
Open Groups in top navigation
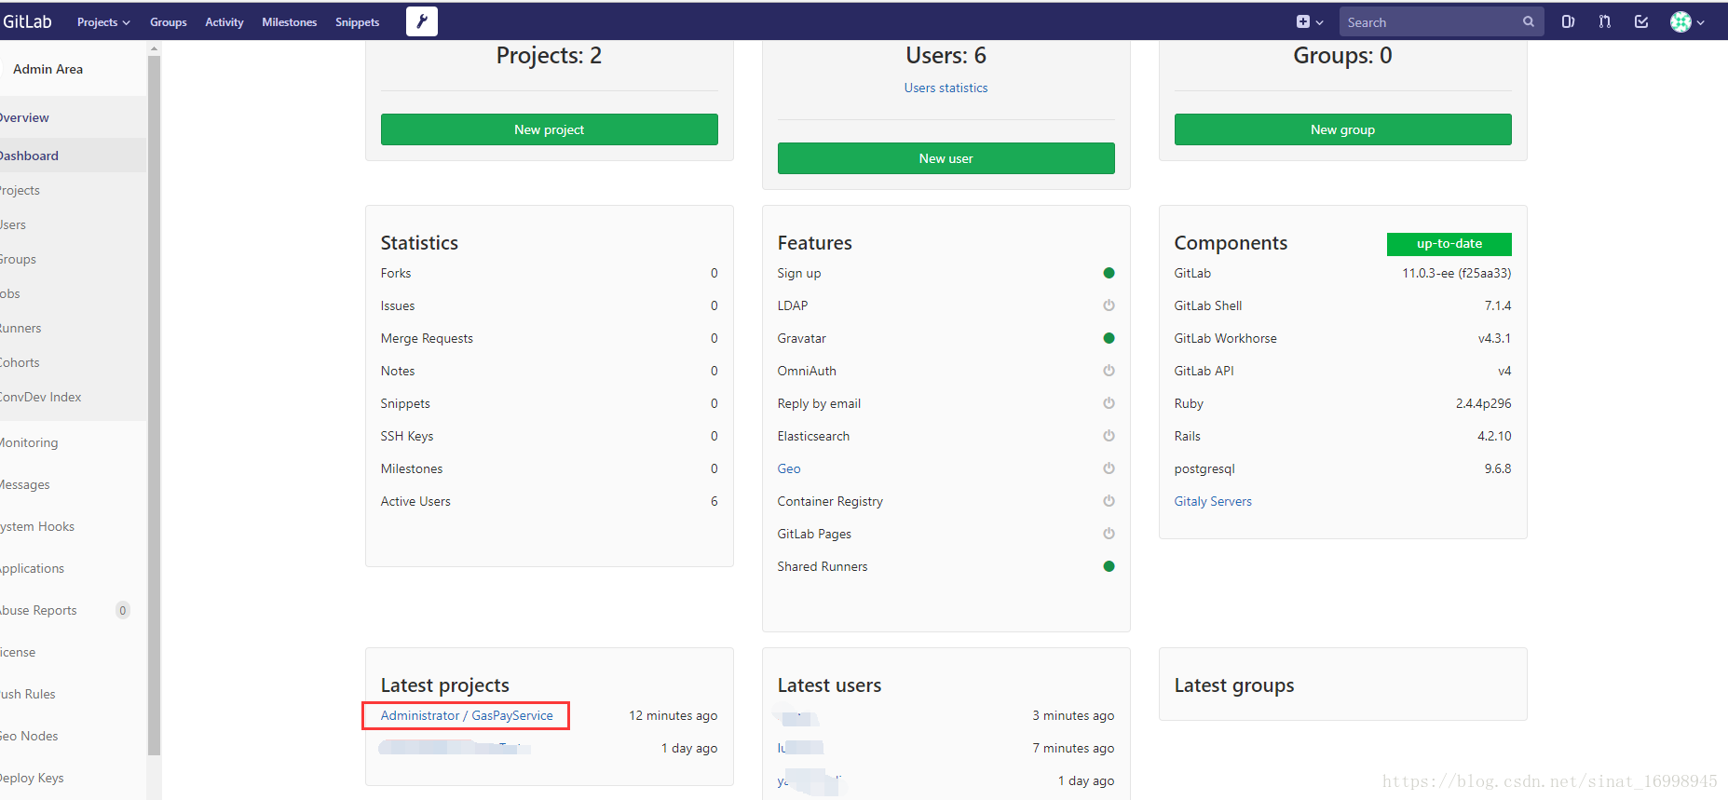[169, 22]
